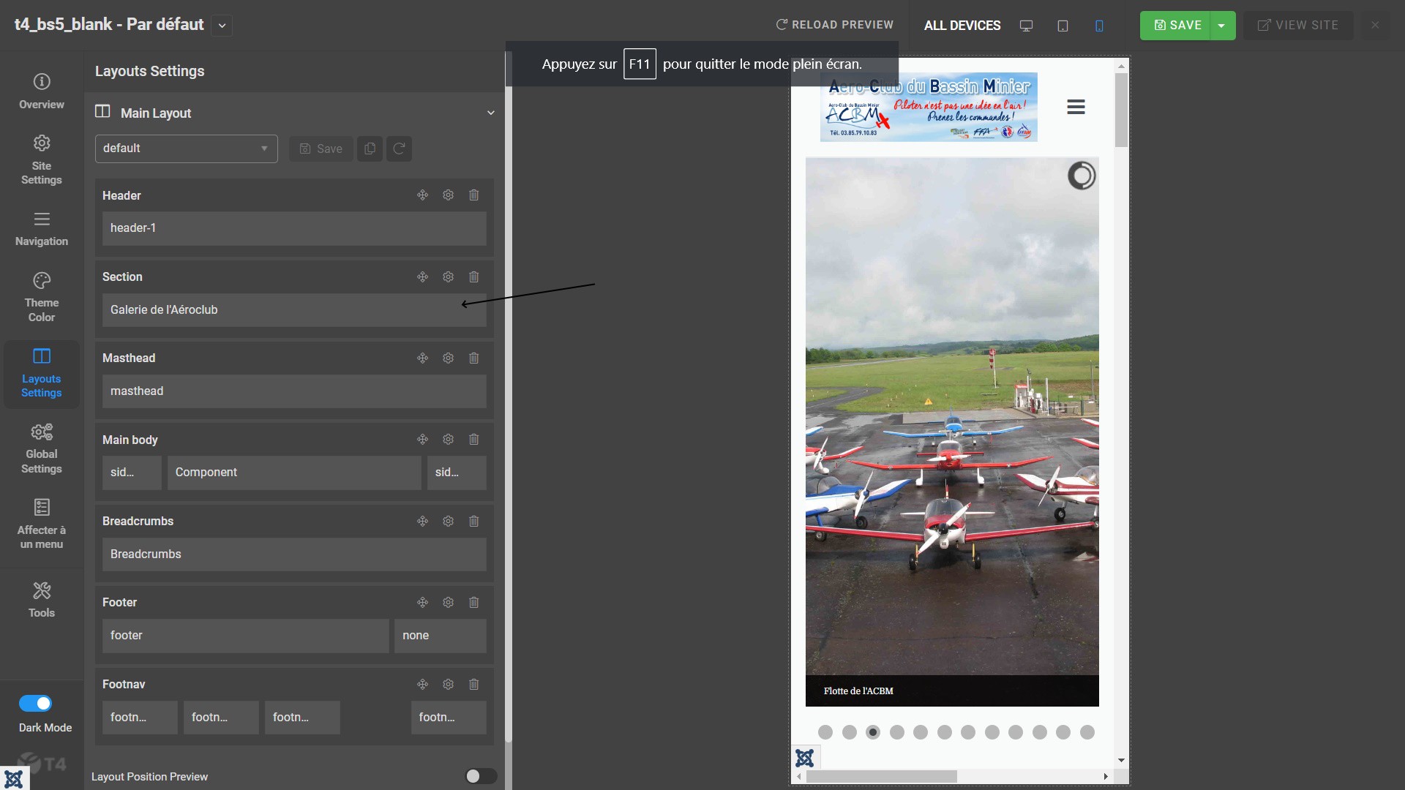
Task: Click move handle of Breadcrumbs section
Action: pos(422,521)
